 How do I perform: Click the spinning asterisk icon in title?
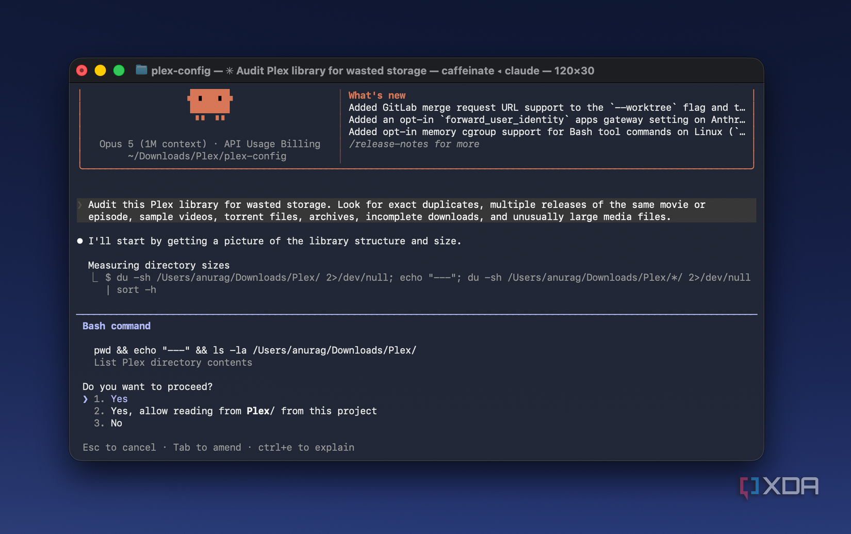pos(230,71)
